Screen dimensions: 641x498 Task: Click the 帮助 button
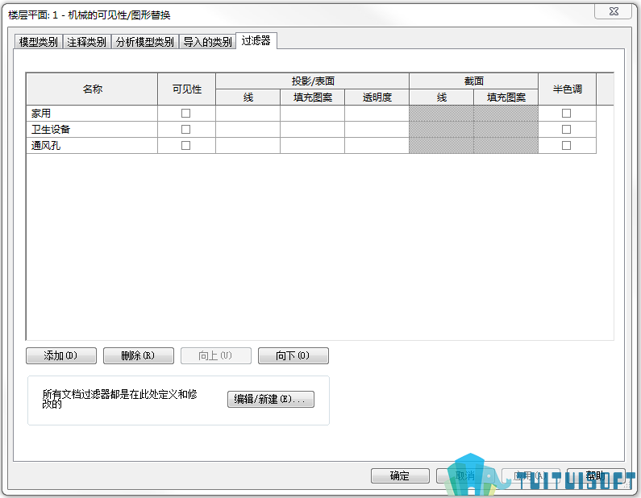pos(596,475)
